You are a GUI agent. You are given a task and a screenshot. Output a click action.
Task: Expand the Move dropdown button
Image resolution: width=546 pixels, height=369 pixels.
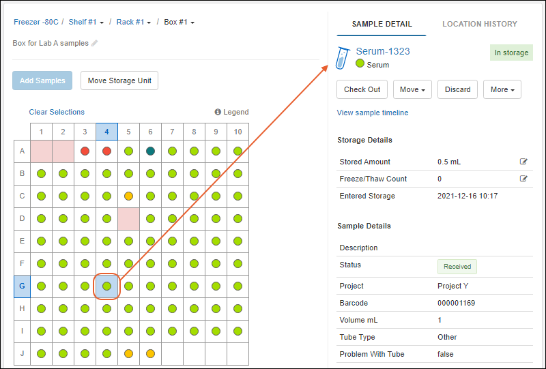tap(413, 89)
